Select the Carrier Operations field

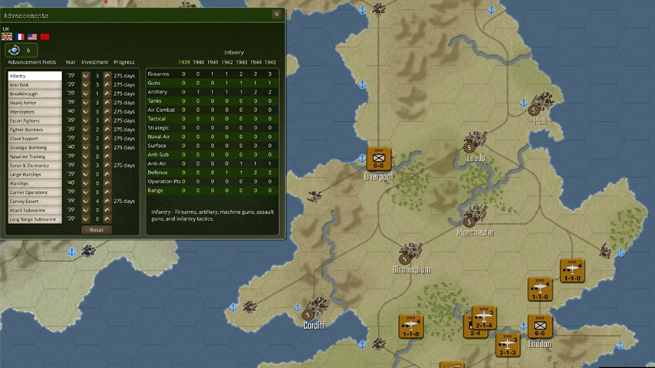35,192
